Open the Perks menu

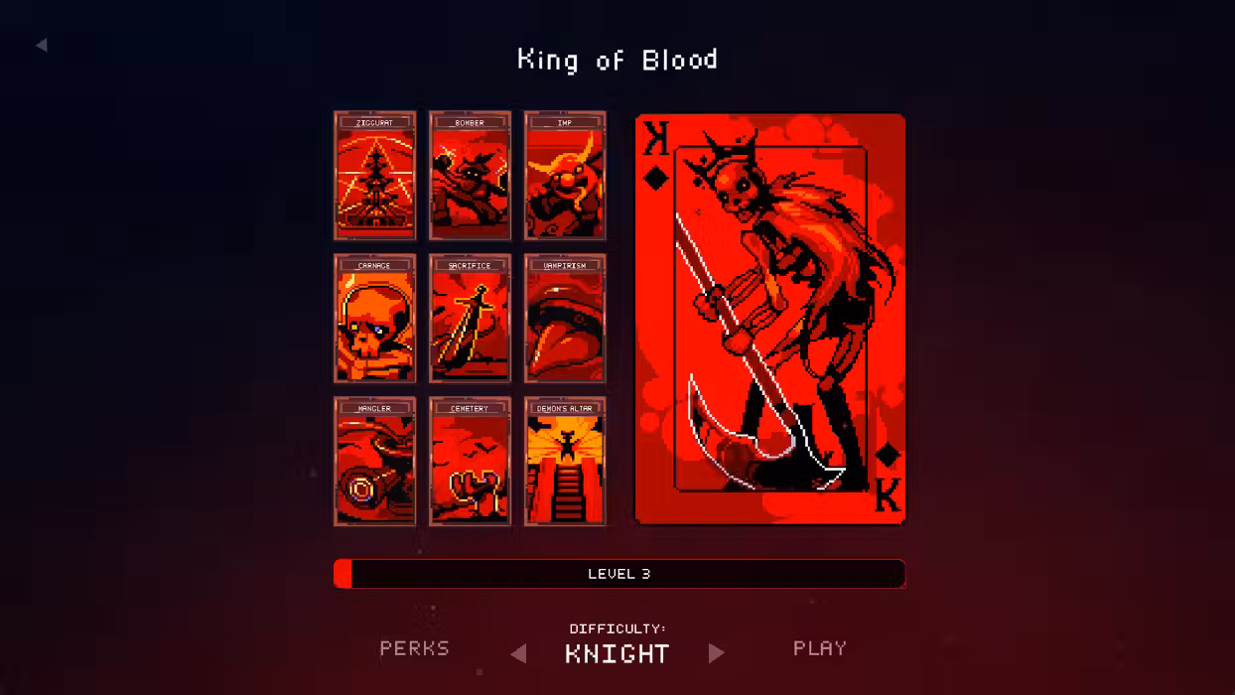click(415, 648)
